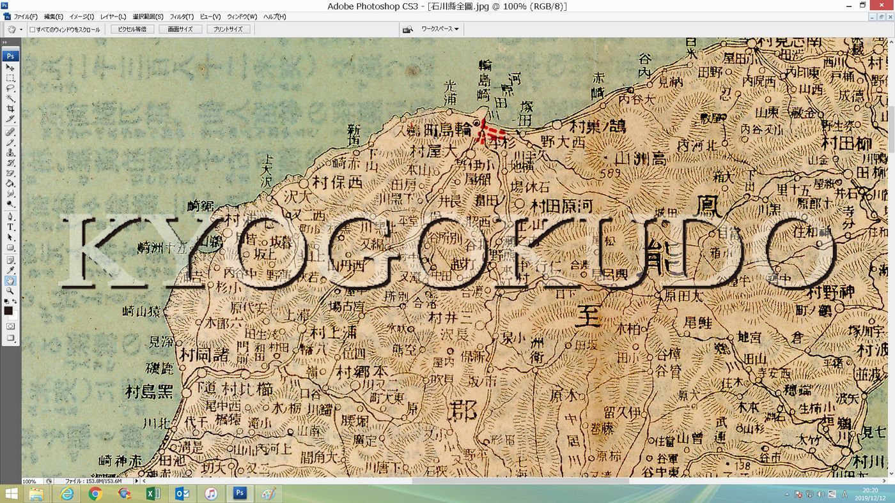Select the History Brush tool
The width and height of the screenshot is (895, 503).
pos(10,163)
